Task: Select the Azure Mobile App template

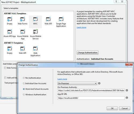Action: [x=23, y=32]
